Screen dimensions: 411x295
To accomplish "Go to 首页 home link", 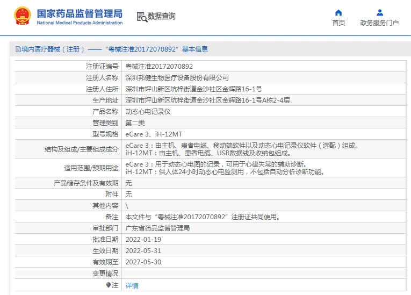I will (338, 23).
